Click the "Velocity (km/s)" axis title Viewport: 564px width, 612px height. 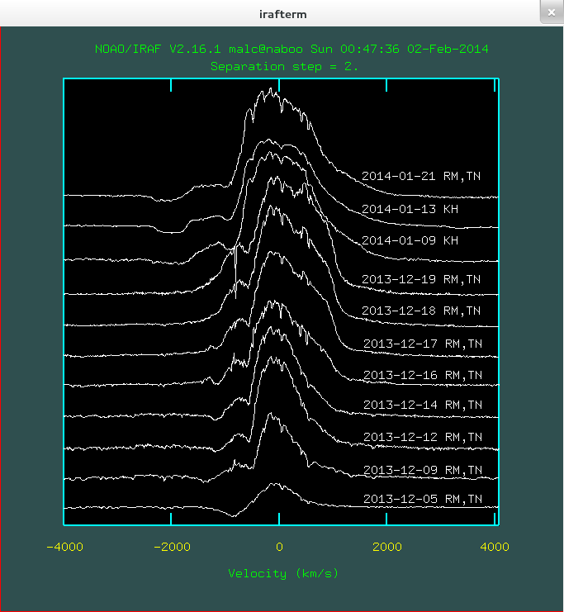[x=283, y=573]
